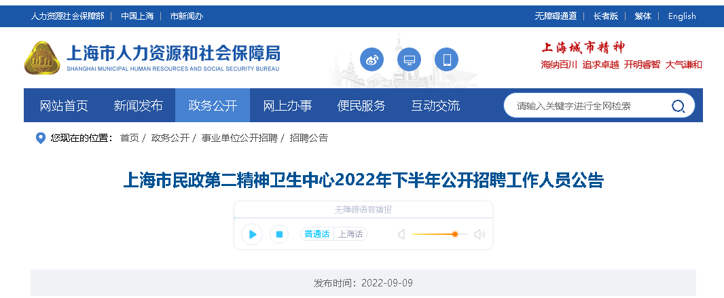The height and width of the screenshot is (298, 724).
Task: Play the voice broadcast audio
Action: 252,234
